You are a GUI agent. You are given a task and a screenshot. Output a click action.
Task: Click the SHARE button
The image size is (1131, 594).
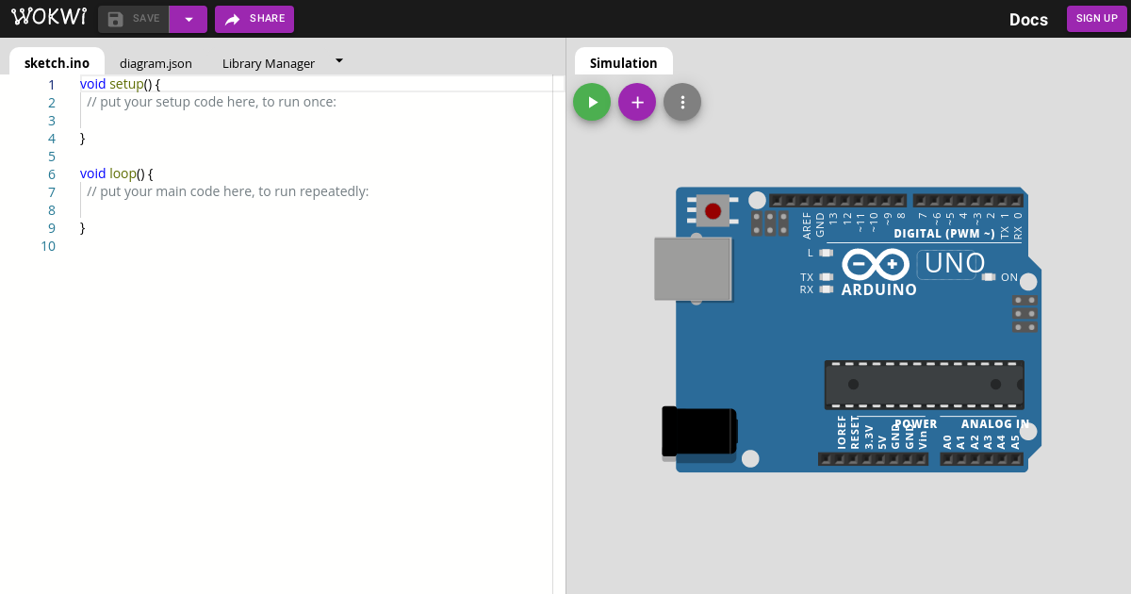point(254,18)
